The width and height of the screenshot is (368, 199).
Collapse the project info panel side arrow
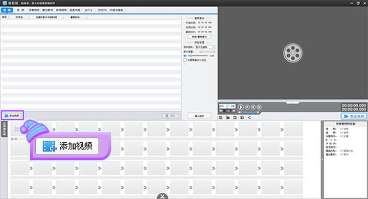click(322, 159)
